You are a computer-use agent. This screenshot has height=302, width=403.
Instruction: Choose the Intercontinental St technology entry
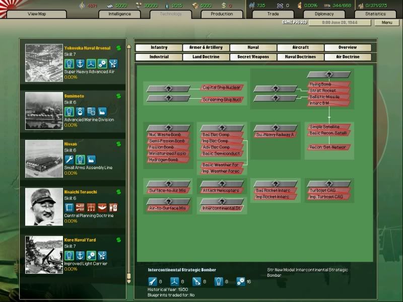coord(222,208)
